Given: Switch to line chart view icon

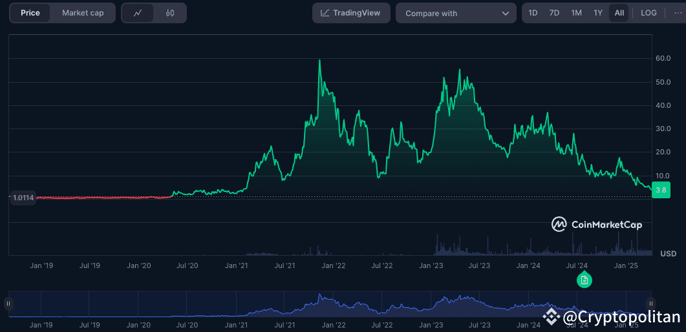Looking at the screenshot, I should click(138, 13).
